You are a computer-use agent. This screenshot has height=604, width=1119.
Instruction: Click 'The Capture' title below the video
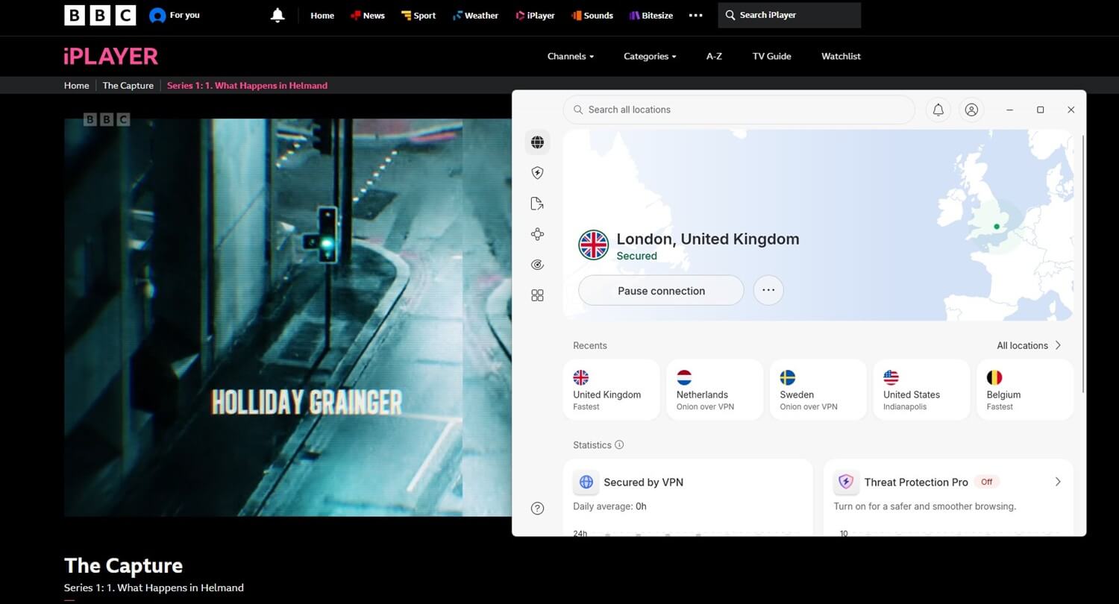(x=123, y=565)
